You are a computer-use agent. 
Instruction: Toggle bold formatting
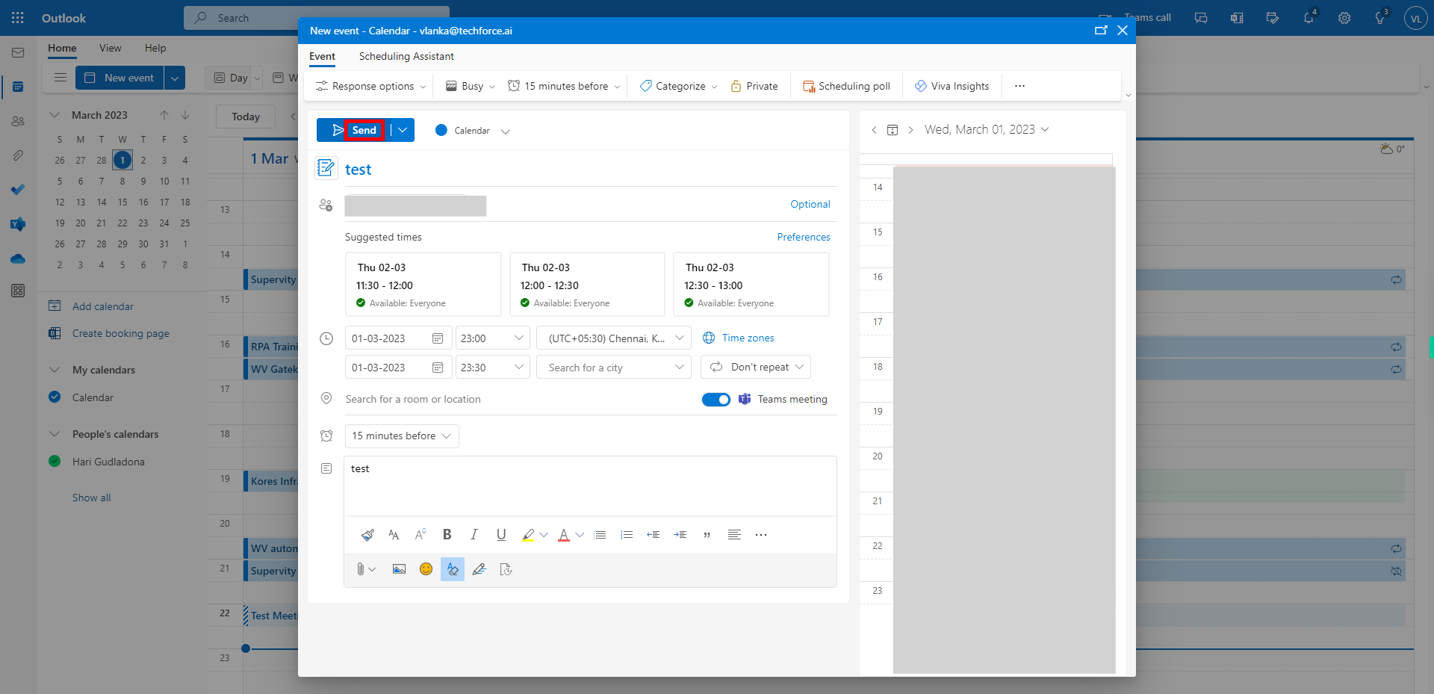[x=447, y=535]
